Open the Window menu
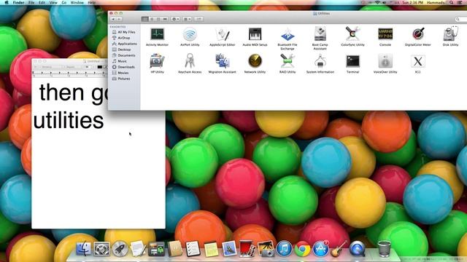The width and height of the screenshot is (467, 262). click(77, 2)
